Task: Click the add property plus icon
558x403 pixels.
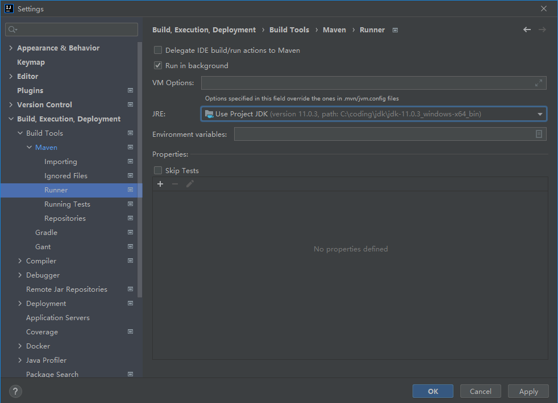Action: point(160,184)
